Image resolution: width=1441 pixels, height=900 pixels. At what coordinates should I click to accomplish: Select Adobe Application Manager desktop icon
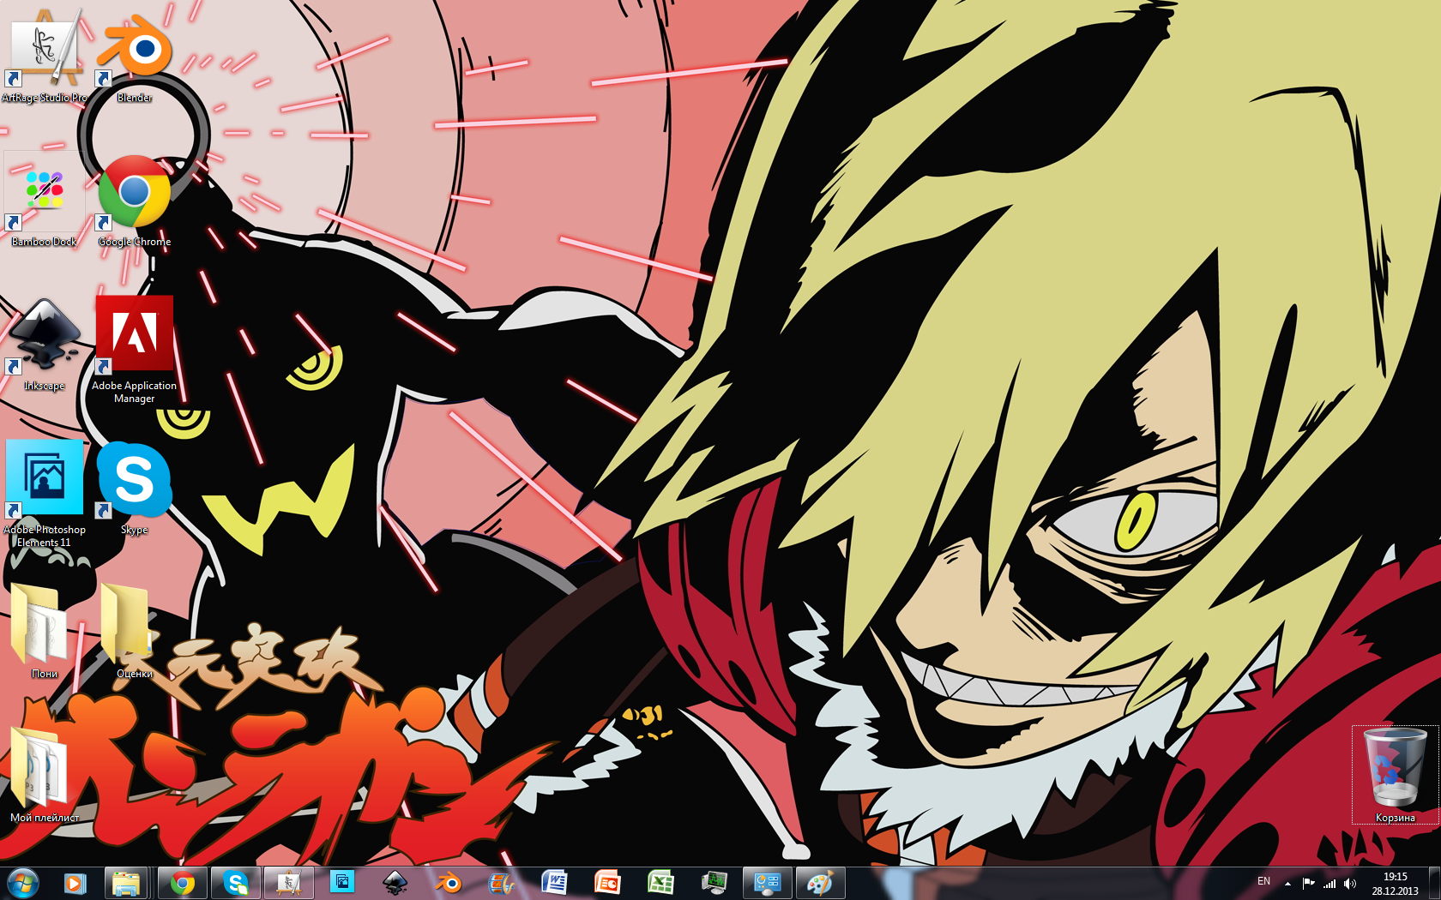(135, 350)
